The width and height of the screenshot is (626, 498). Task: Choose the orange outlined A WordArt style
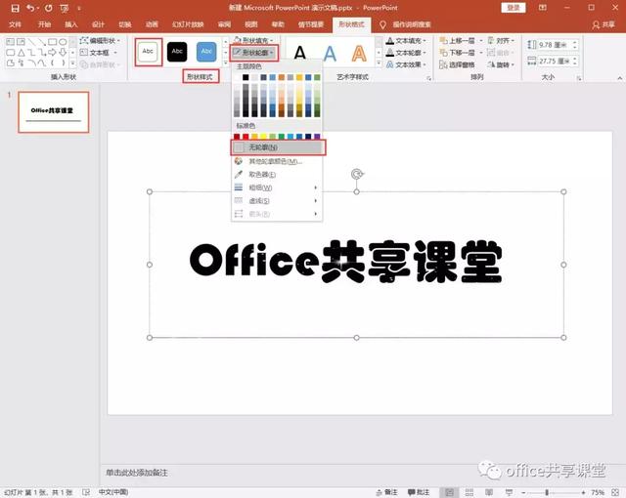click(359, 53)
